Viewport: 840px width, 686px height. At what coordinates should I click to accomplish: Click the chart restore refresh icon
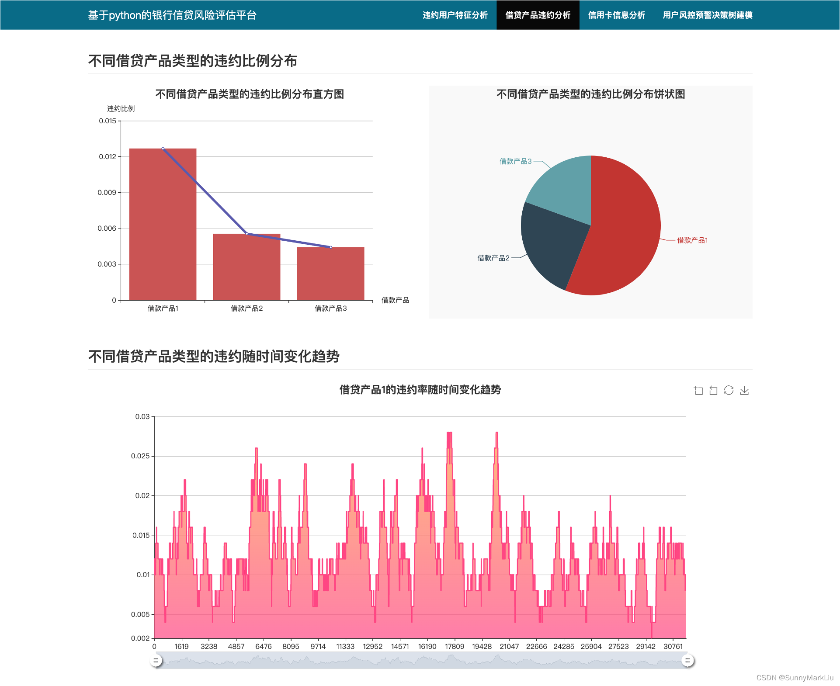point(729,390)
